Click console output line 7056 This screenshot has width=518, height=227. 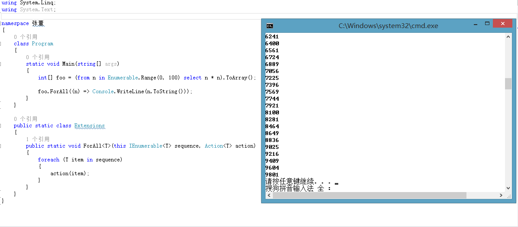click(272, 71)
